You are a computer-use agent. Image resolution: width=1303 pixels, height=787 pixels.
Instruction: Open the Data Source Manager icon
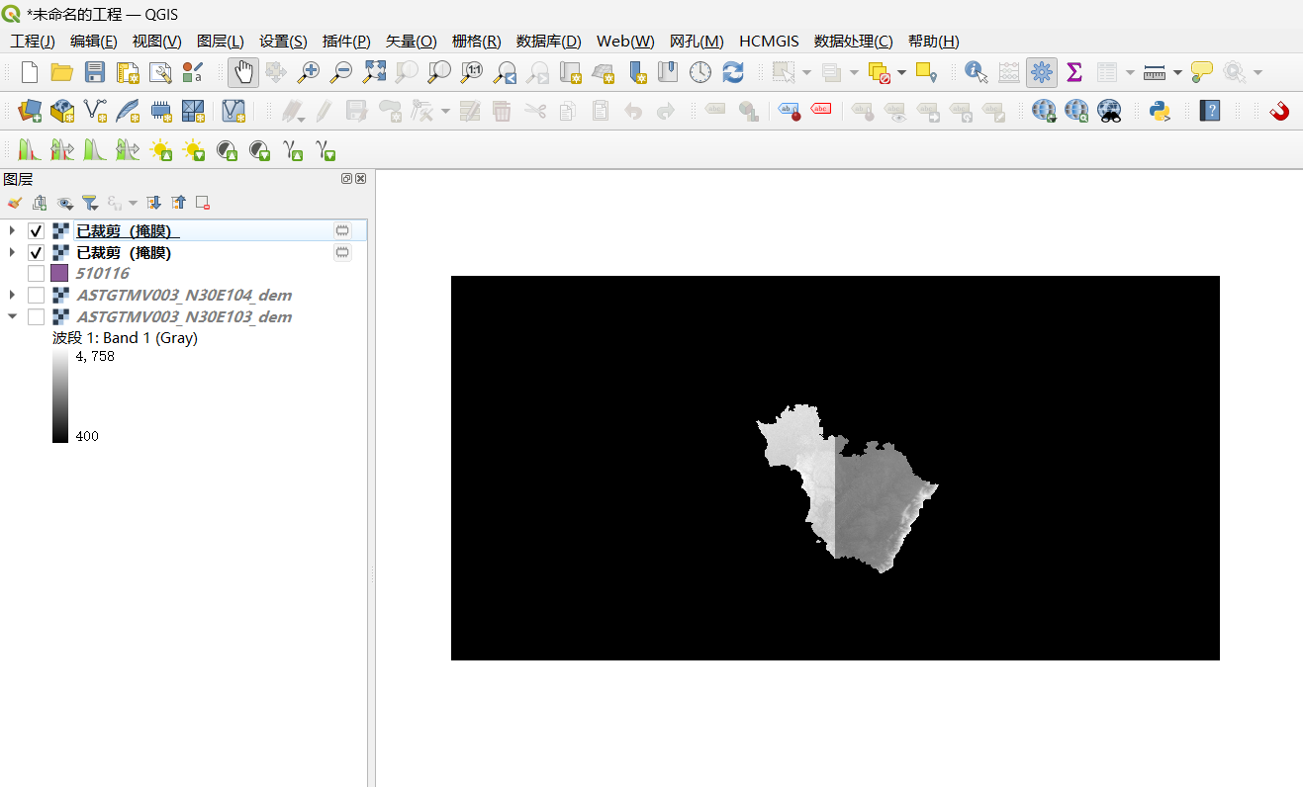30,111
